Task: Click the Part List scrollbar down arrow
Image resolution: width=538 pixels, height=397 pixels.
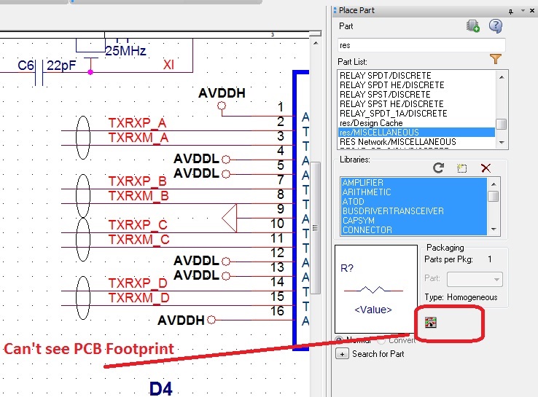Action: click(502, 142)
